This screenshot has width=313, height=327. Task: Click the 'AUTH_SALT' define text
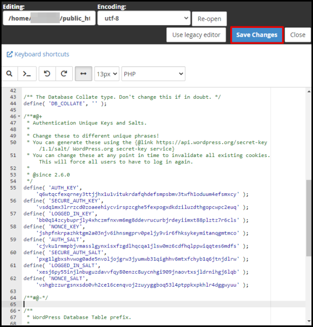pyautogui.click(x=54, y=239)
